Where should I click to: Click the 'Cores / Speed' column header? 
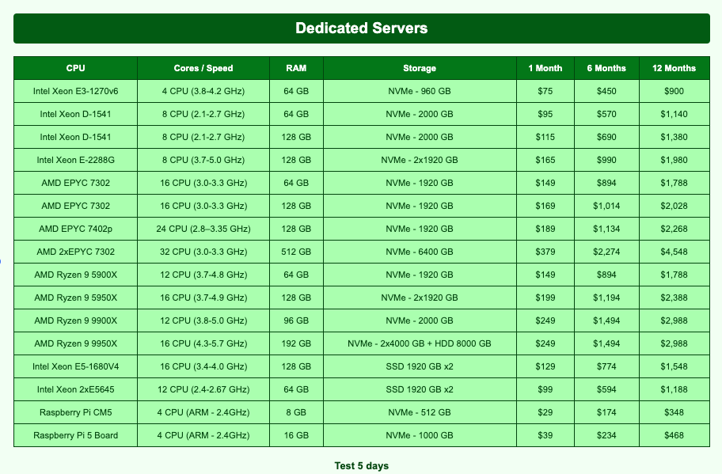pyautogui.click(x=203, y=68)
